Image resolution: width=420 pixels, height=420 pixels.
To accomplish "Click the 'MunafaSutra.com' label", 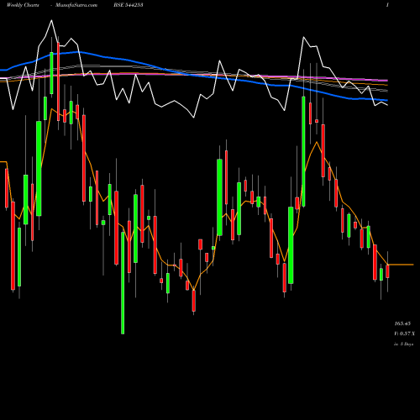I will click(76, 5).
